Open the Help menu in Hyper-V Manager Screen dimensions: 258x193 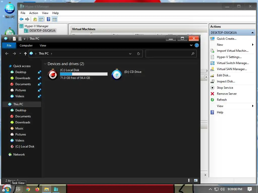55,13
